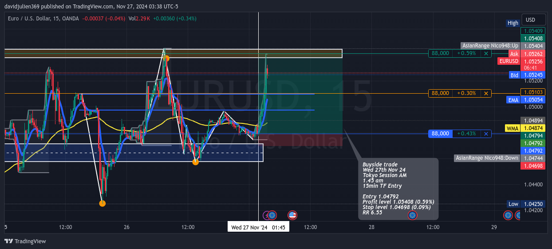Viewport: 552px width, 249px height.
Task: Click the US flag economic event icon
Action: 292,215
